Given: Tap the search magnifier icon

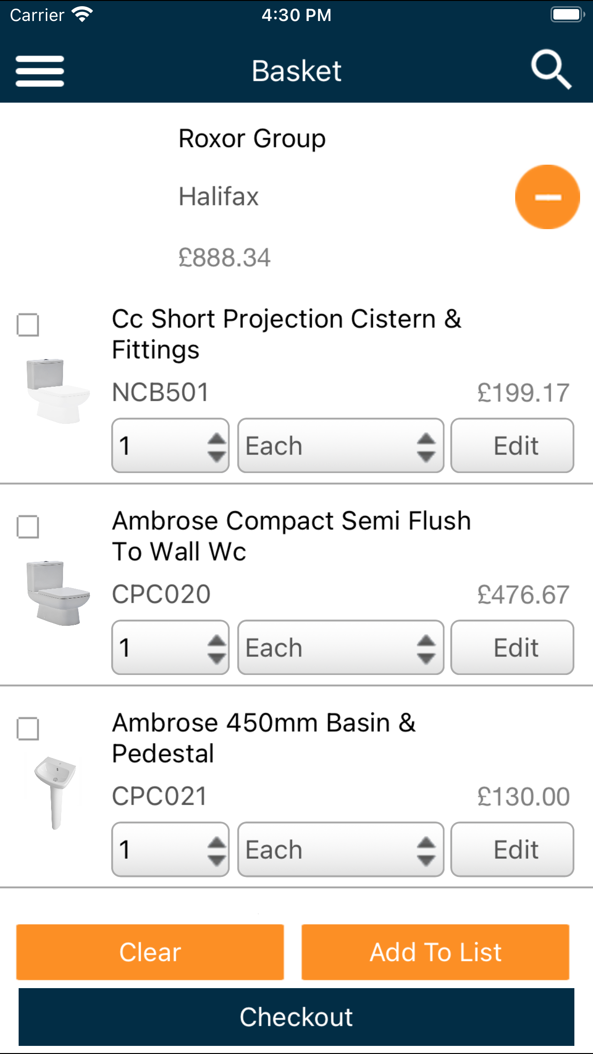Looking at the screenshot, I should point(551,70).
